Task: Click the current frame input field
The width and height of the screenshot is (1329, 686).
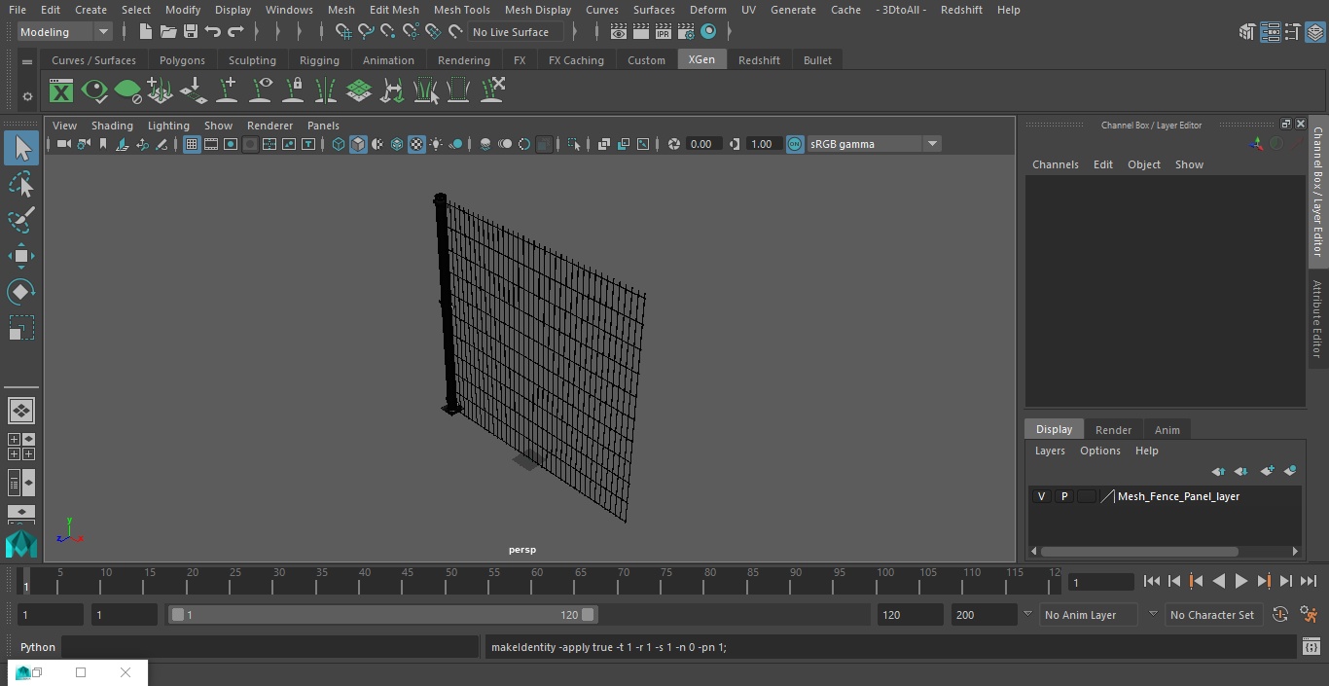Action: [1101, 582]
